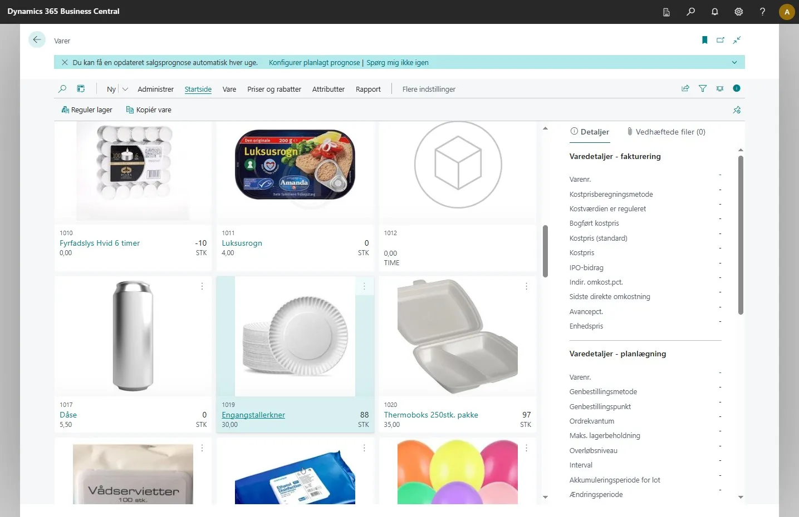Select the Detaljer tab
The width and height of the screenshot is (799, 517).
click(x=590, y=132)
